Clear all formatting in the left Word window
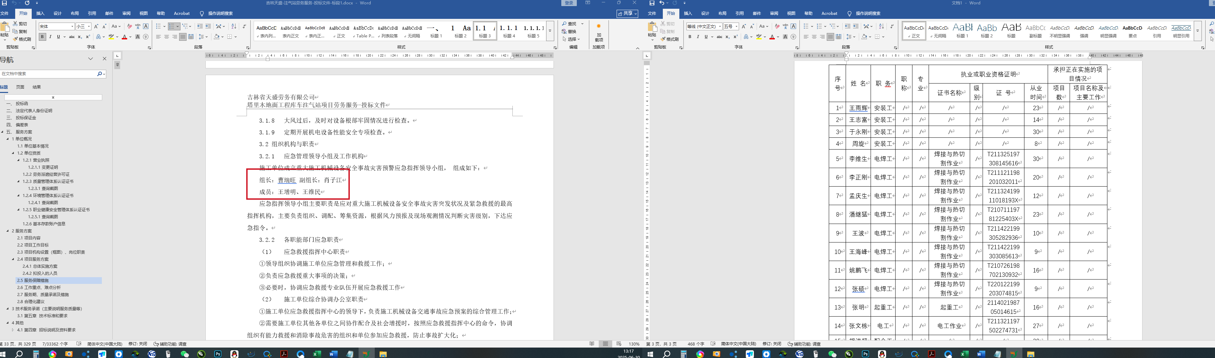This screenshot has width=1215, height=358. coord(130,26)
